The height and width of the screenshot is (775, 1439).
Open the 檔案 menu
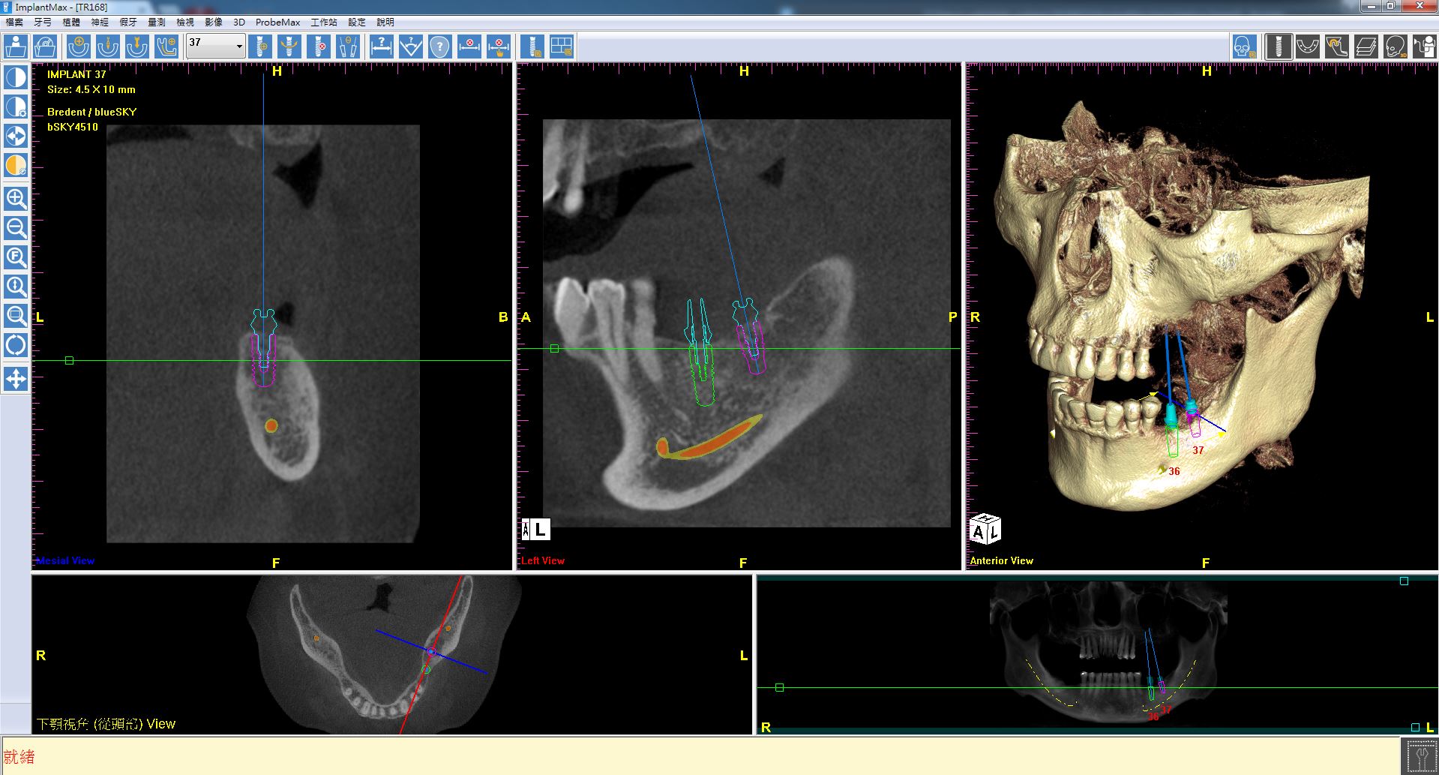pyautogui.click(x=14, y=23)
